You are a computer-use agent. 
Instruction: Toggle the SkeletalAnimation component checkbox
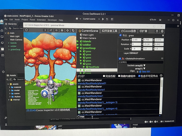(x=120, y=58)
